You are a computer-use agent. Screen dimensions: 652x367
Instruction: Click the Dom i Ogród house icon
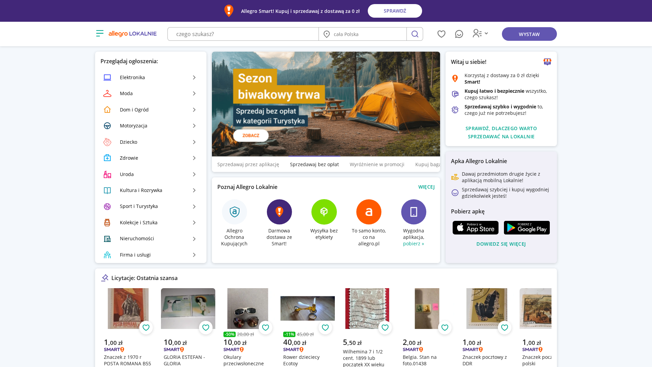(107, 110)
